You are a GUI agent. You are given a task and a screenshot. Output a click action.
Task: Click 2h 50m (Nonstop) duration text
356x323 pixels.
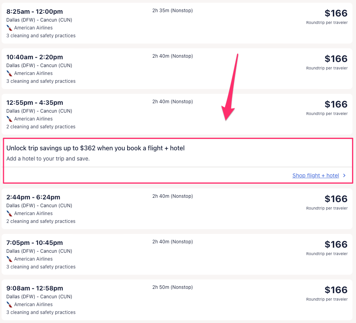click(172, 287)
